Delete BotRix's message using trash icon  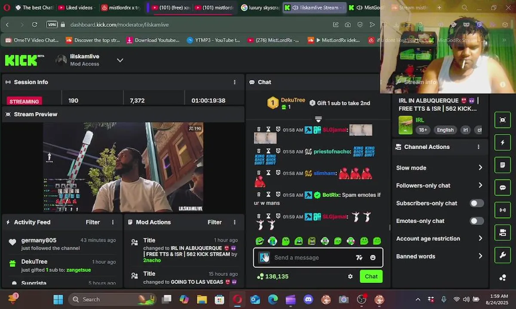pyautogui.click(x=258, y=194)
